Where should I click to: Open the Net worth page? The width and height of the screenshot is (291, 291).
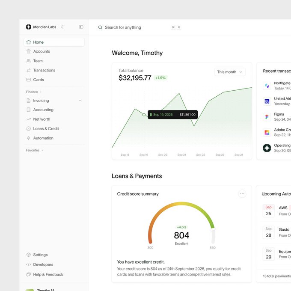tap(54, 119)
